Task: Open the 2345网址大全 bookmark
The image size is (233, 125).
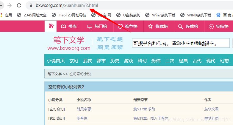Action: 32,15
